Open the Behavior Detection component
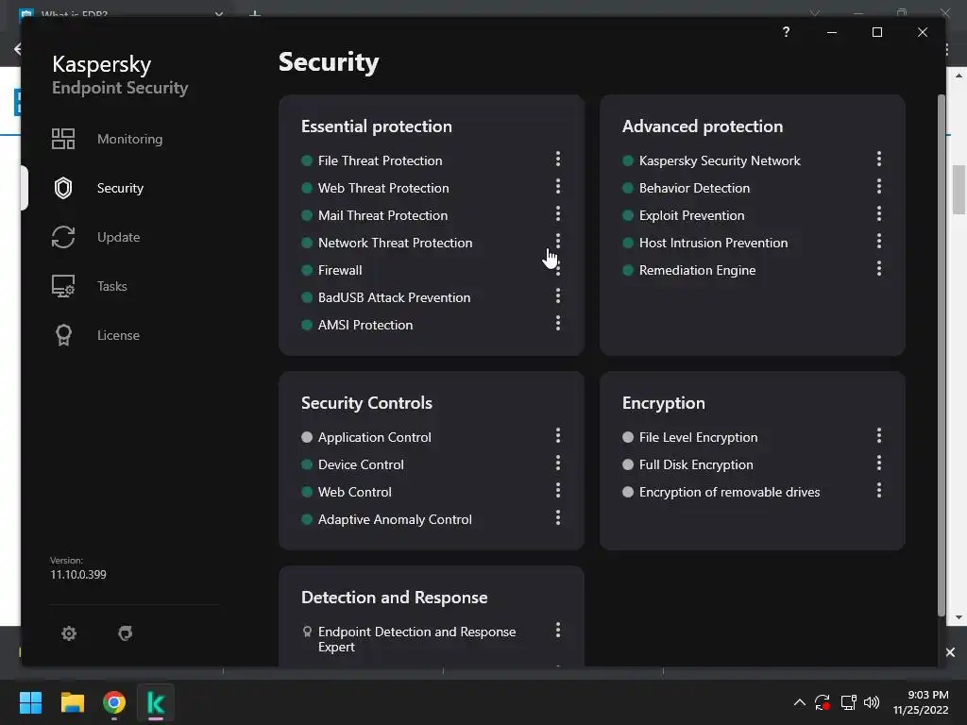 pyautogui.click(x=694, y=188)
